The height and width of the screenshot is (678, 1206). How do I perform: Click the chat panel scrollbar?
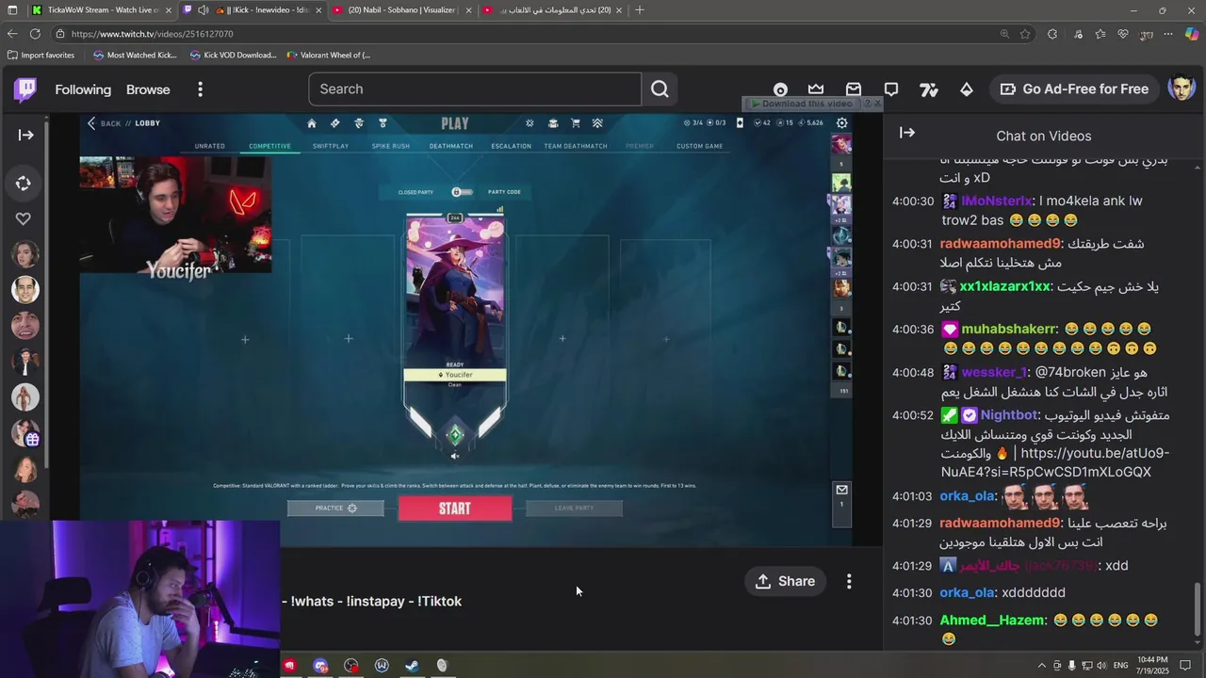click(x=1198, y=607)
